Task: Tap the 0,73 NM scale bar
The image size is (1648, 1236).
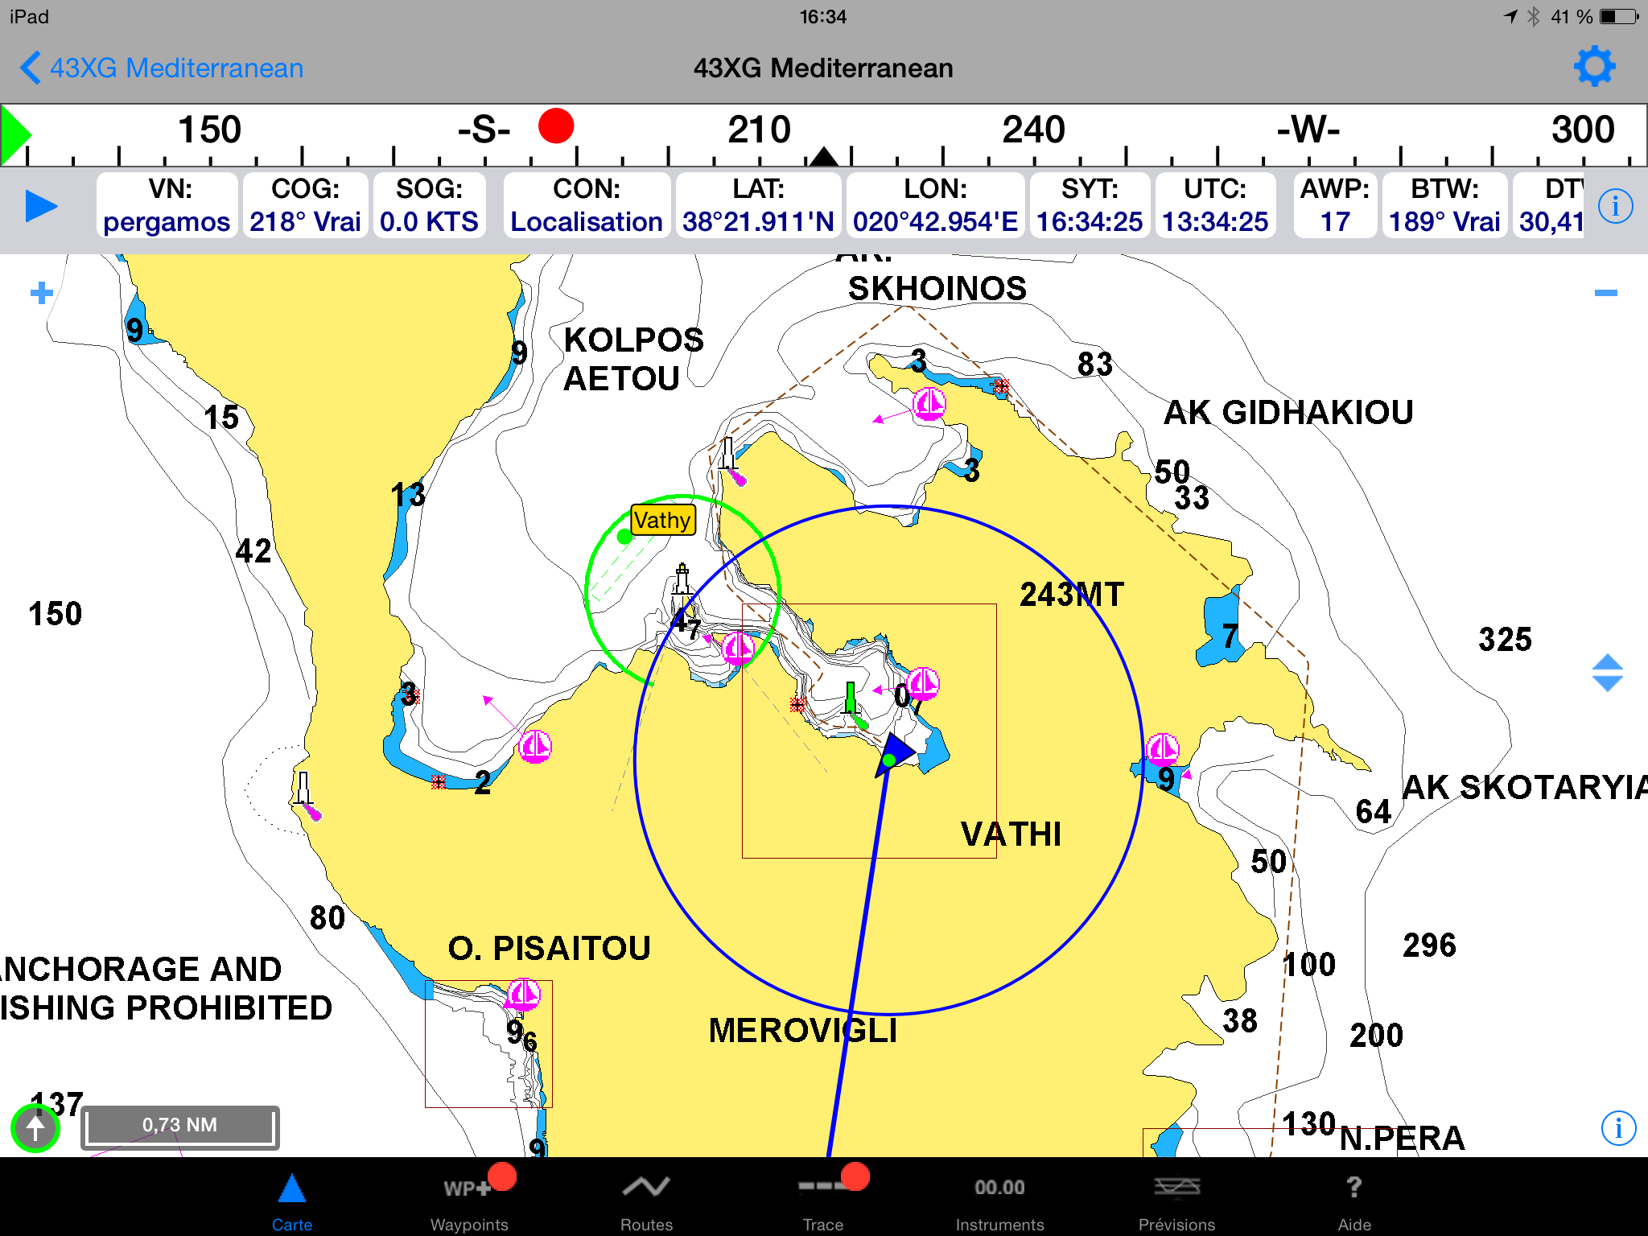Action: point(180,1126)
